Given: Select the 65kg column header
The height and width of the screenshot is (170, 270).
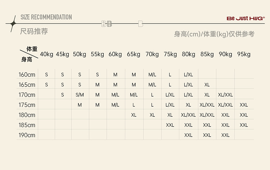Looking at the screenshot, I should pos(134,54).
